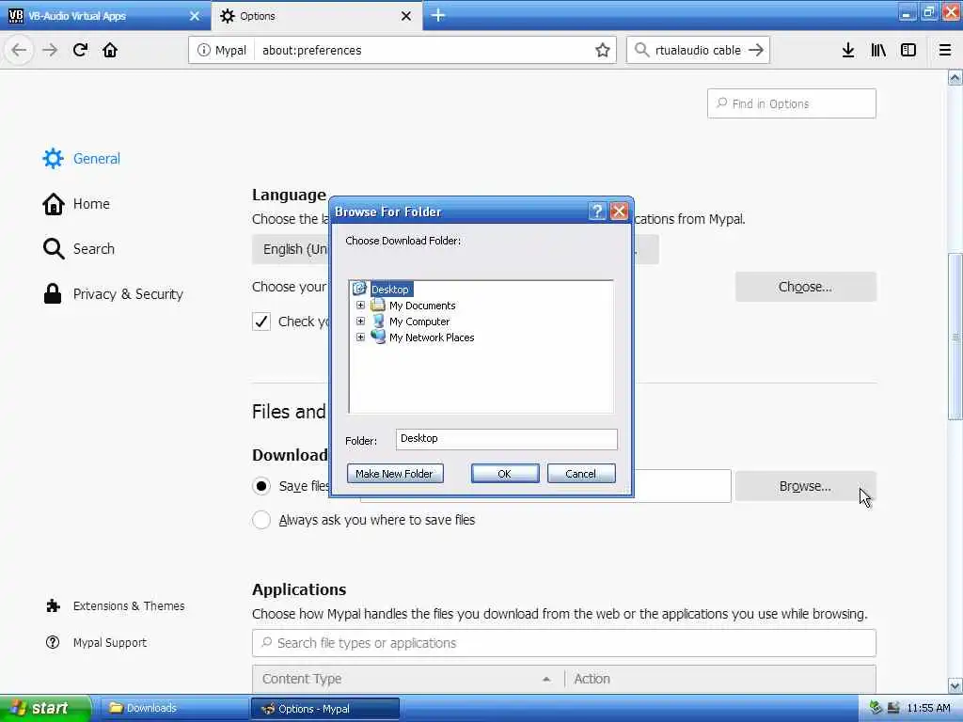
Task: Open Extensions & Themes link
Action: [128, 606]
